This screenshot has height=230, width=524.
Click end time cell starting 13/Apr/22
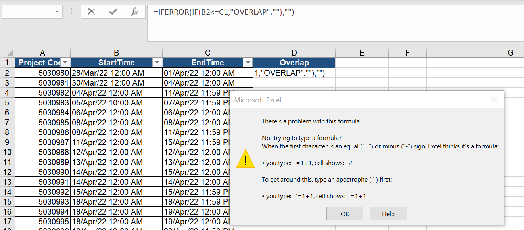196,162
